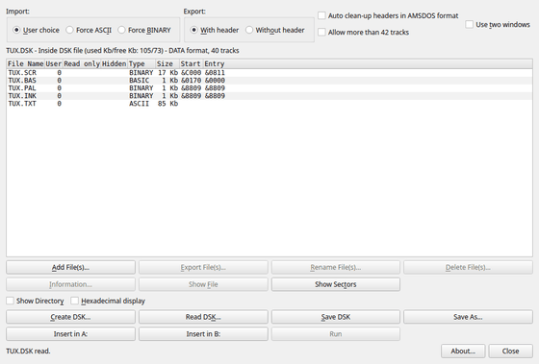This screenshot has width=539, height=364.
Task: Click the Run button
Action: pyautogui.click(x=336, y=334)
